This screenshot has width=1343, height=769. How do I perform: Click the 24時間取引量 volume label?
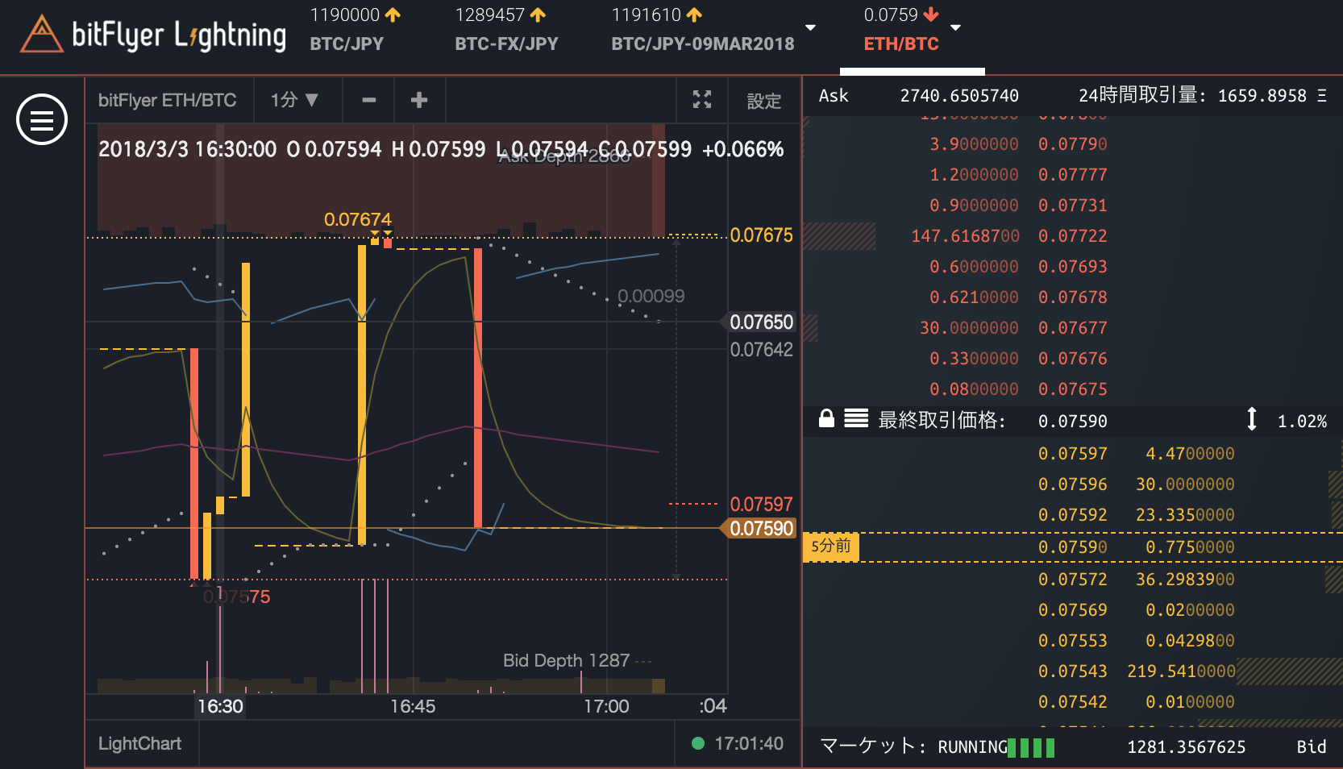coord(1142,96)
